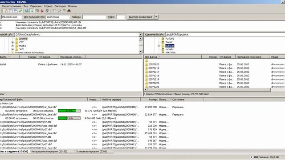
Task: Click folder icon of 20071218 in remote list
Action: [x=147, y=76]
